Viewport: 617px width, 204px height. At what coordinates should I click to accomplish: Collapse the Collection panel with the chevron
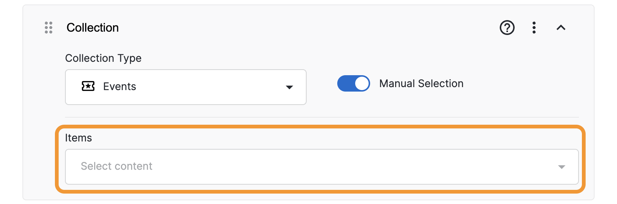[x=561, y=28]
